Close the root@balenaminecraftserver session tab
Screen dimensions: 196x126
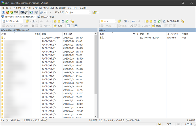click(x=35, y=17)
